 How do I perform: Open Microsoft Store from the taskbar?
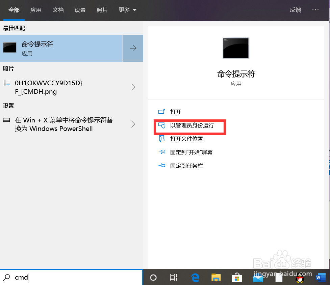(x=237, y=277)
